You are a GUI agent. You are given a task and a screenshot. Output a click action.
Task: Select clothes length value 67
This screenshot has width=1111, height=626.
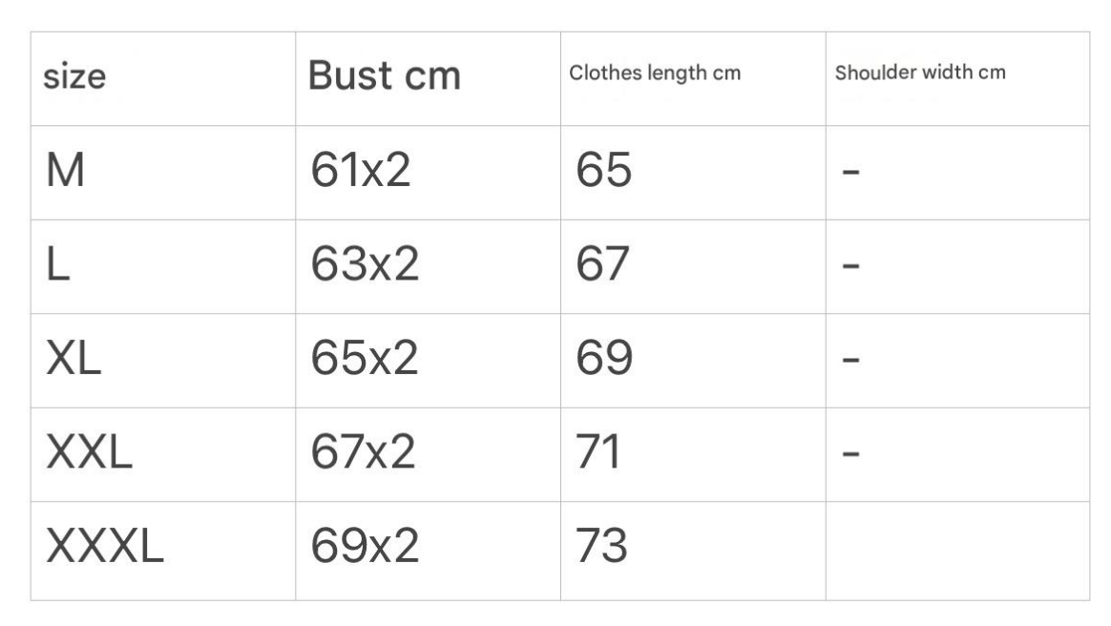[x=603, y=265]
